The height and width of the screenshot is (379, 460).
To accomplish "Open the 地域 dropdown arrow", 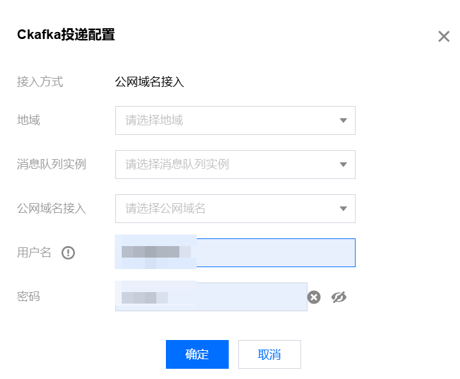I will [x=343, y=120].
